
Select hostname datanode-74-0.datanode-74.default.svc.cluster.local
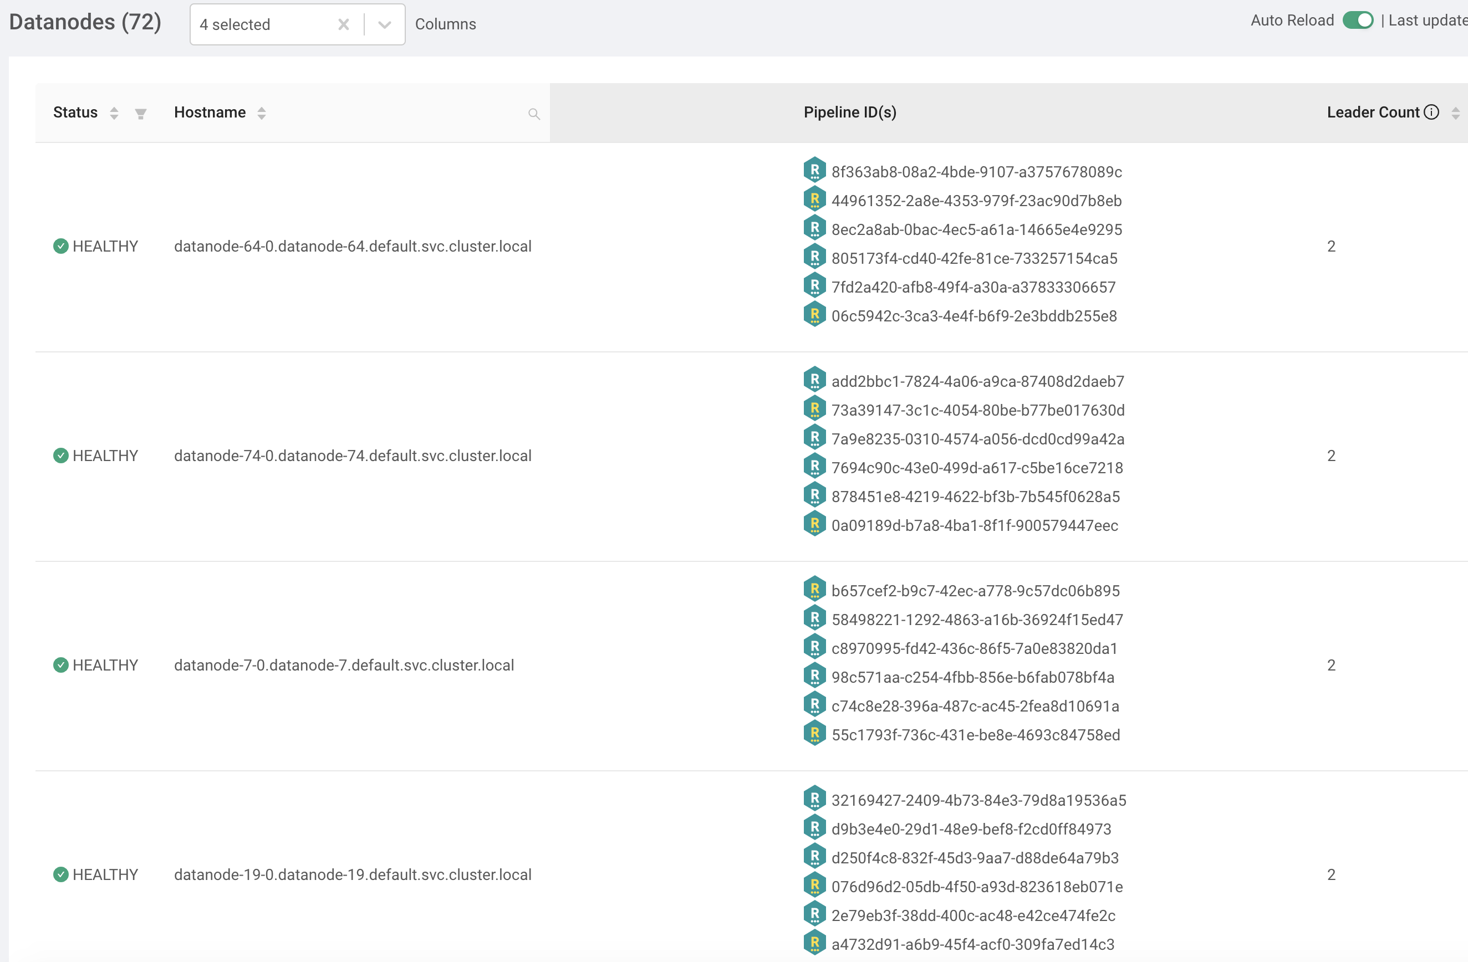[x=352, y=456]
